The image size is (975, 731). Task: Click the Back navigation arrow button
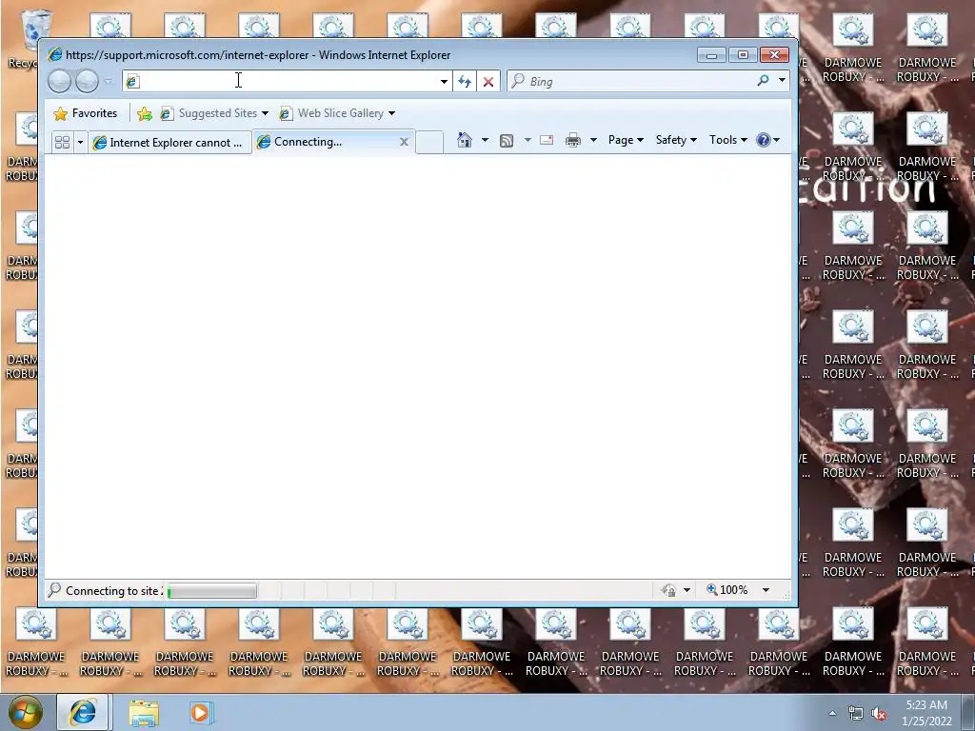coord(60,81)
